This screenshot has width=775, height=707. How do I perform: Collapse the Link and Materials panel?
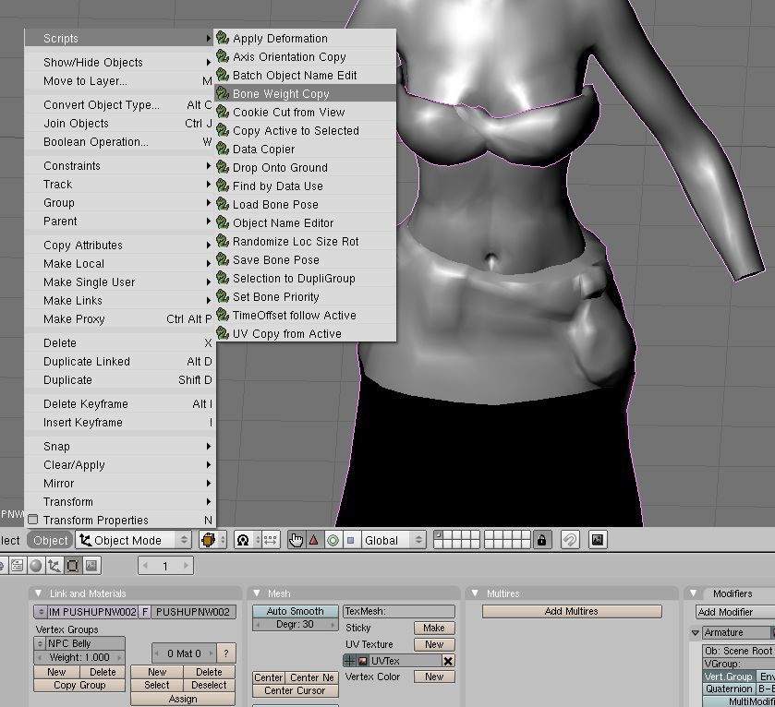(39, 593)
